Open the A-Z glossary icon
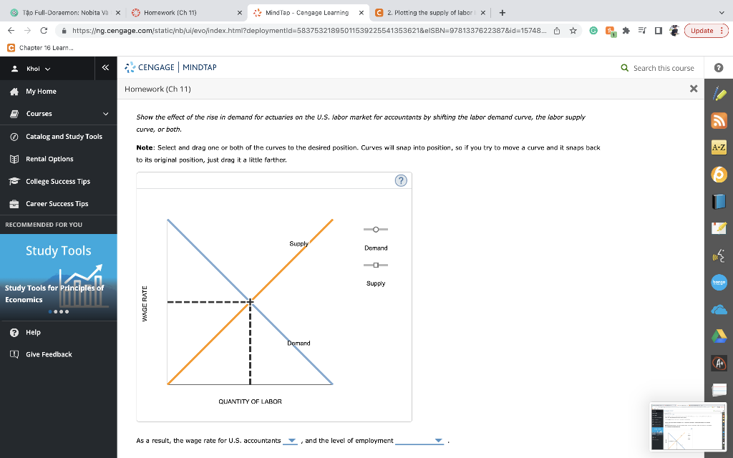Screen dimensions: 733x458 tap(719, 147)
